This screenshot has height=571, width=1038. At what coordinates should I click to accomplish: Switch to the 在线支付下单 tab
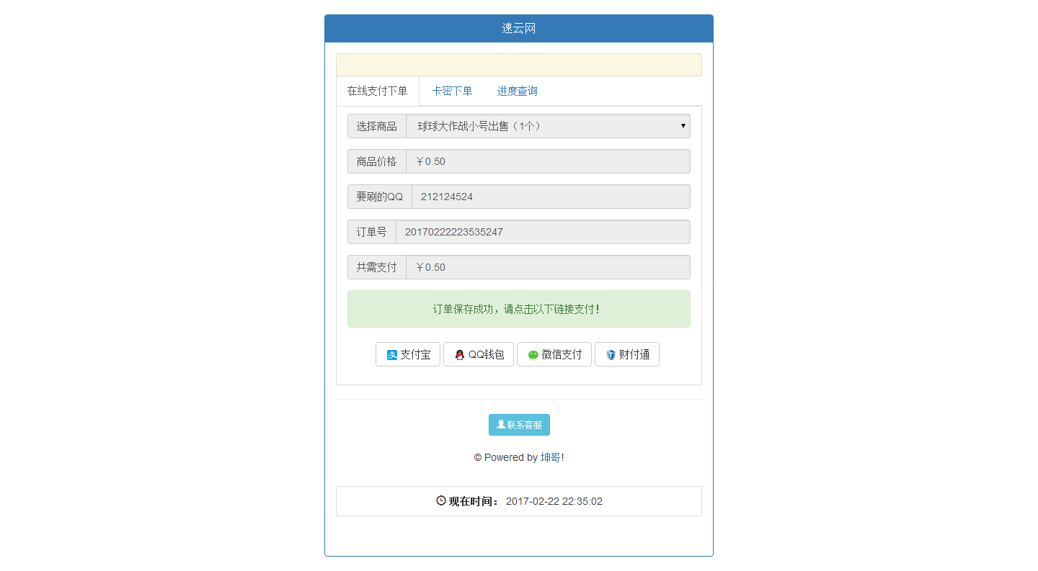(378, 91)
